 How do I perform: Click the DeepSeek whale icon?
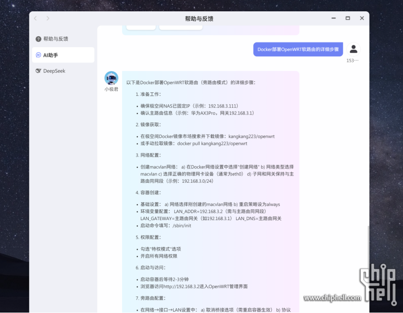(x=38, y=71)
